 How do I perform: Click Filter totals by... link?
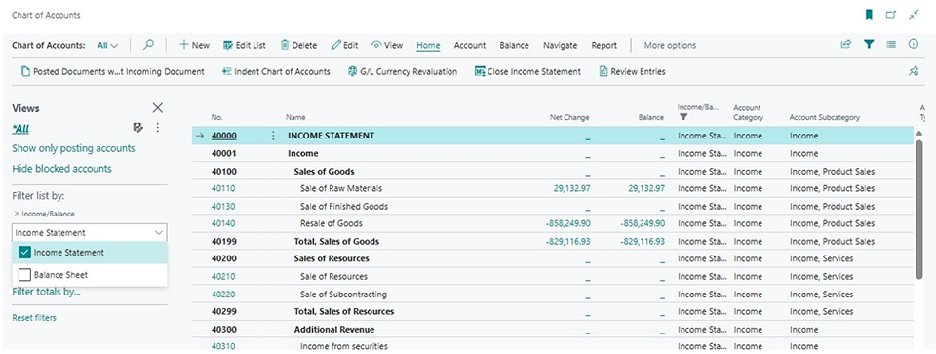(x=46, y=292)
